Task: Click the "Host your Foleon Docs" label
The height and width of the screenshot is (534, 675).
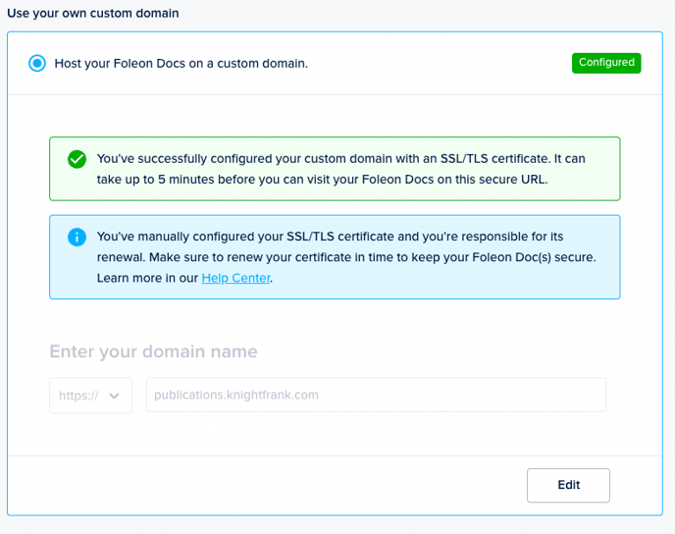Action: point(182,63)
